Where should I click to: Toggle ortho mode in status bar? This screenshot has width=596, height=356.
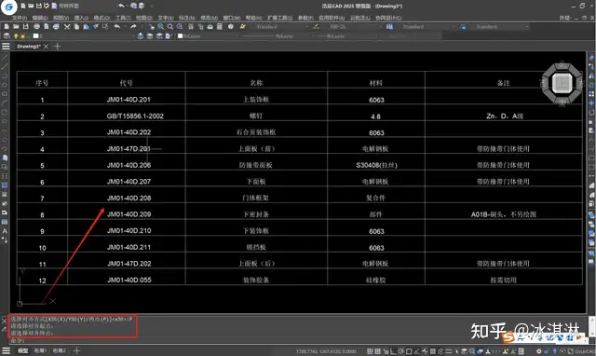tap(393, 351)
